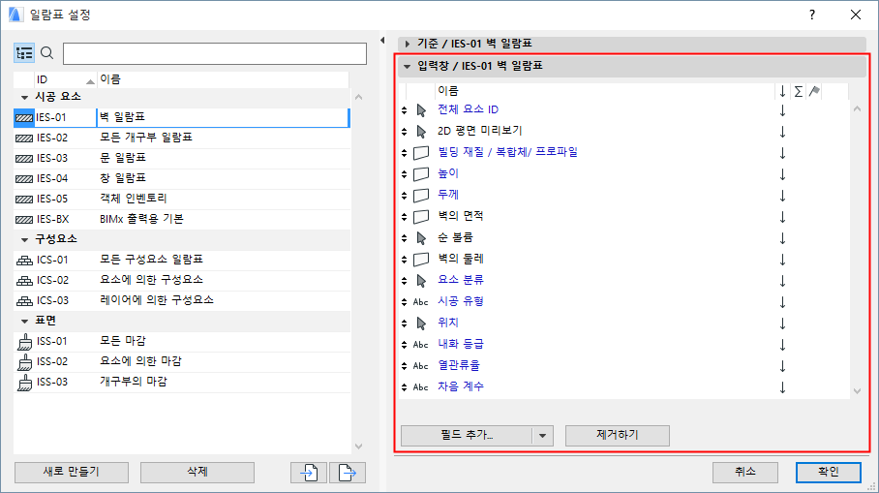Viewport: 879px width, 493px height.
Task: Collapse the 표면 group
Action: (24, 321)
